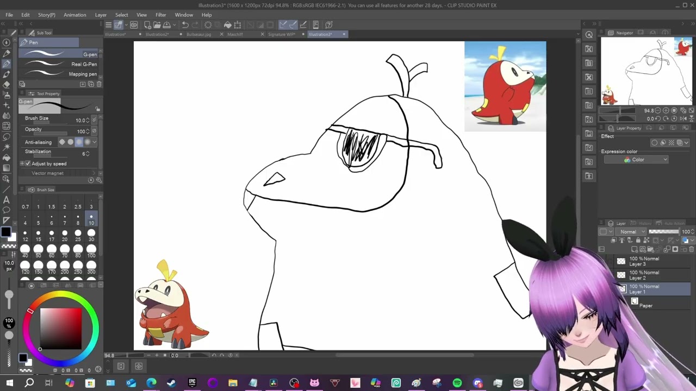Screen dimensions: 696x391
Task: Toggle snap to ruler in command bar
Action: [283, 24]
